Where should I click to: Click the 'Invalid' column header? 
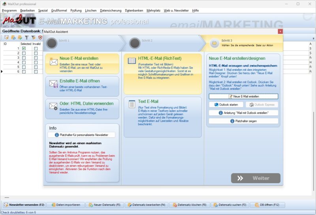pos(37,44)
